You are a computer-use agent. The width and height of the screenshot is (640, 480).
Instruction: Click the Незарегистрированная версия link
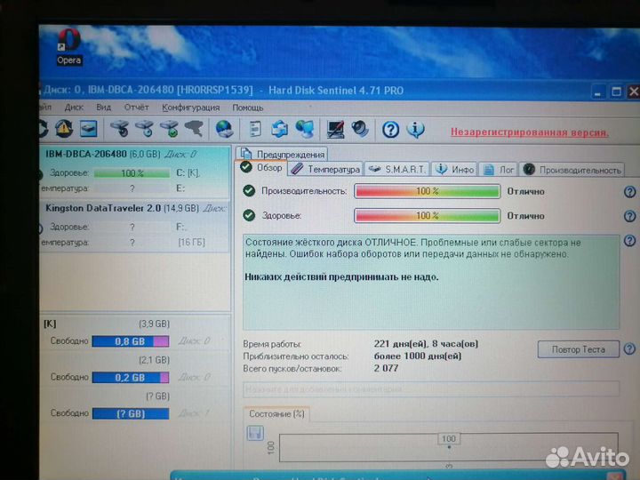coord(530,132)
